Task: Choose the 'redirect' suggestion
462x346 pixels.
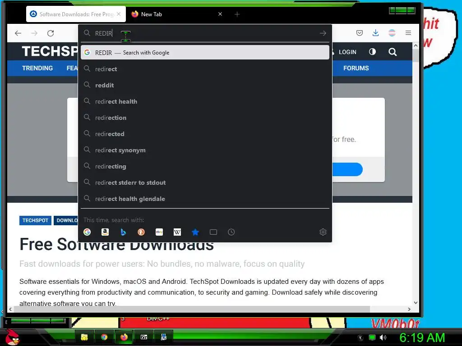Action: (x=205, y=69)
